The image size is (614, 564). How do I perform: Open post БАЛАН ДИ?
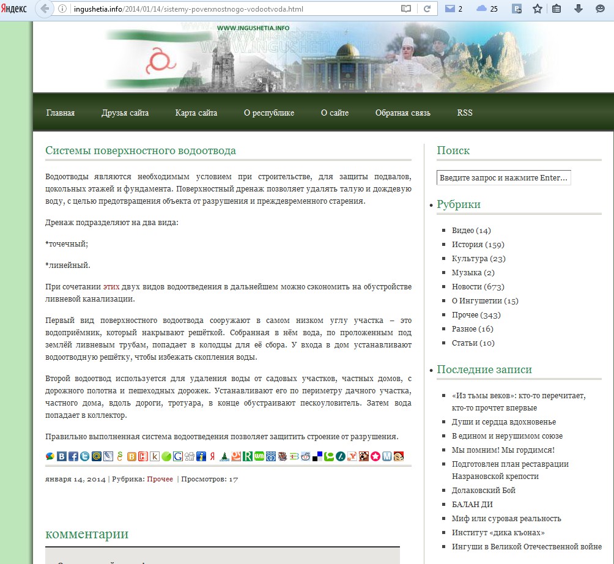point(472,505)
